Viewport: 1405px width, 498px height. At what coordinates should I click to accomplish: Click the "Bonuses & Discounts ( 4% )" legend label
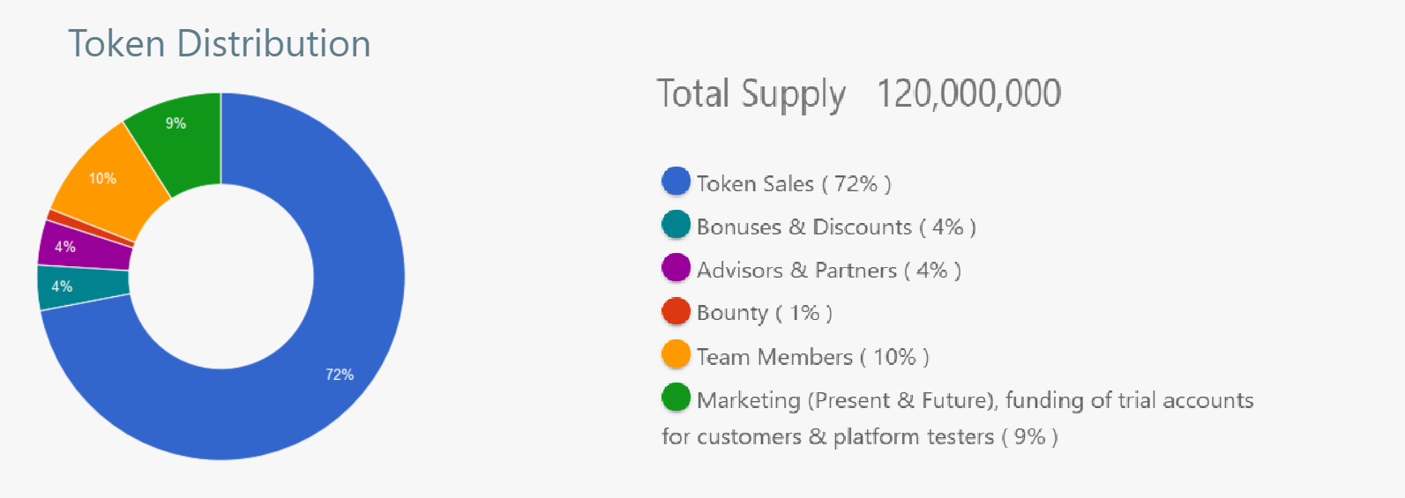(x=836, y=227)
